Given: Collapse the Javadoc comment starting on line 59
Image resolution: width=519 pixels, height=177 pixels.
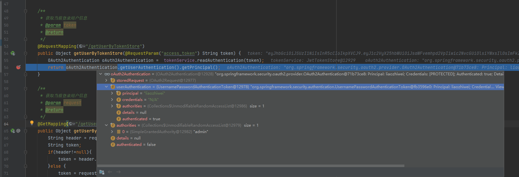Looking at the screenshot, I should tap(25, 88).
